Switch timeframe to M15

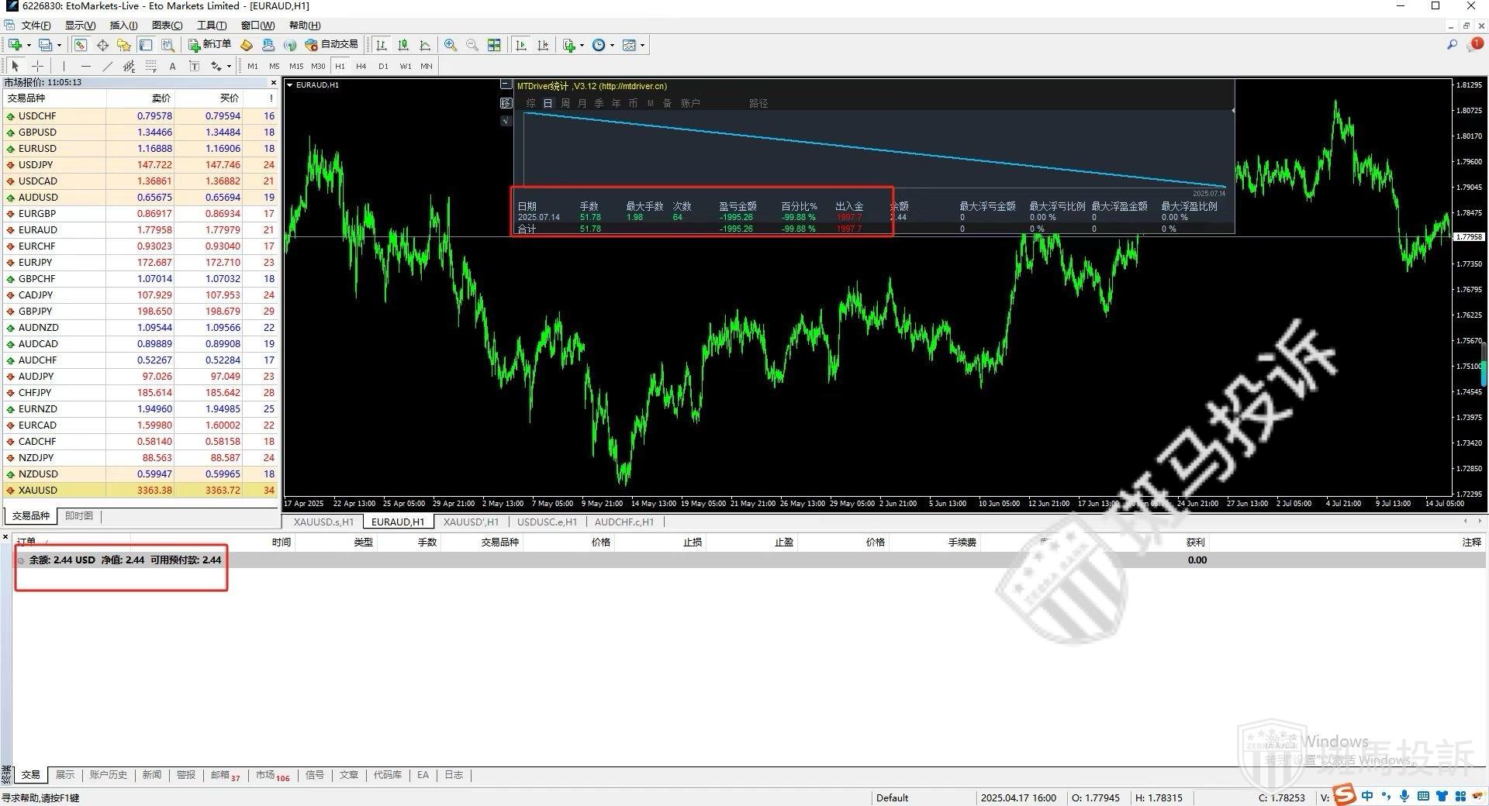(x=296, y=66)
